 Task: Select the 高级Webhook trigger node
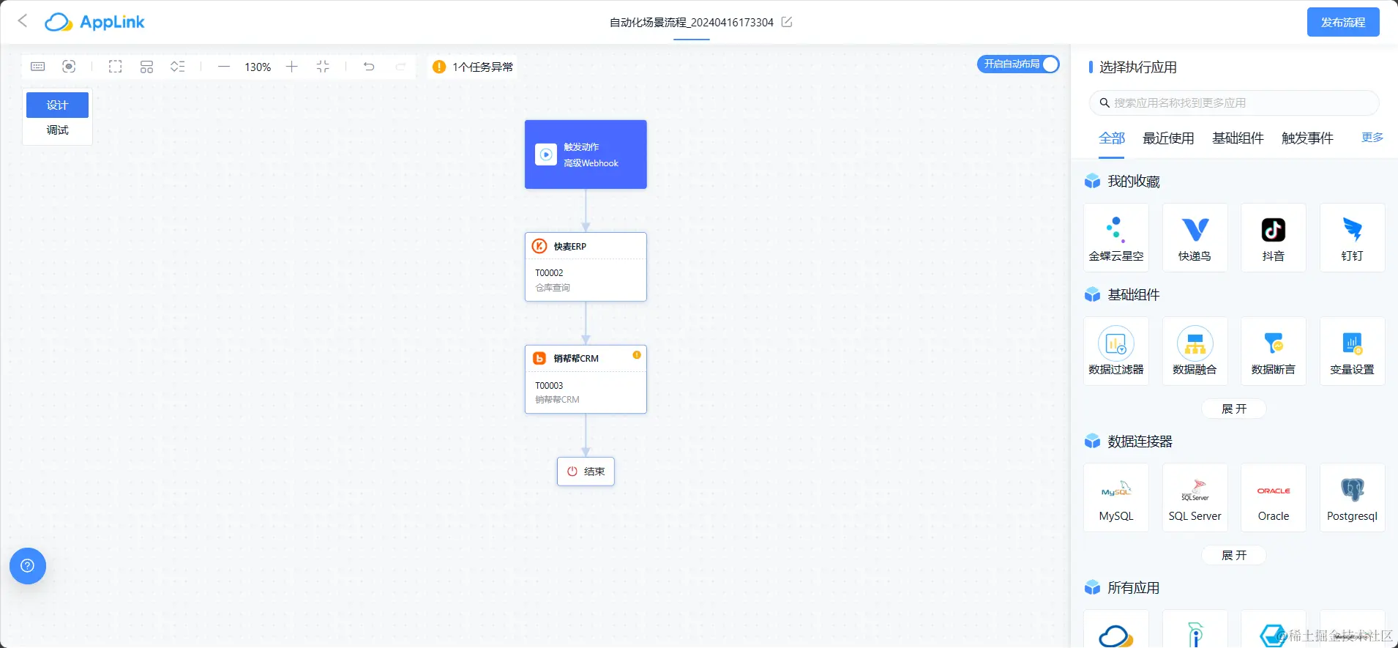pyautogui.click(x=586, y=154)
